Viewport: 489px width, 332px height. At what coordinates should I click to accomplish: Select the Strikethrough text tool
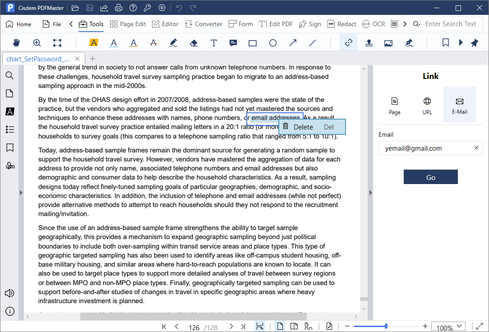coord(153,43)
